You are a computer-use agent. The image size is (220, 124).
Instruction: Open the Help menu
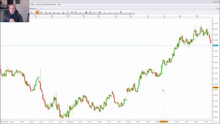[x=59, y=4]
